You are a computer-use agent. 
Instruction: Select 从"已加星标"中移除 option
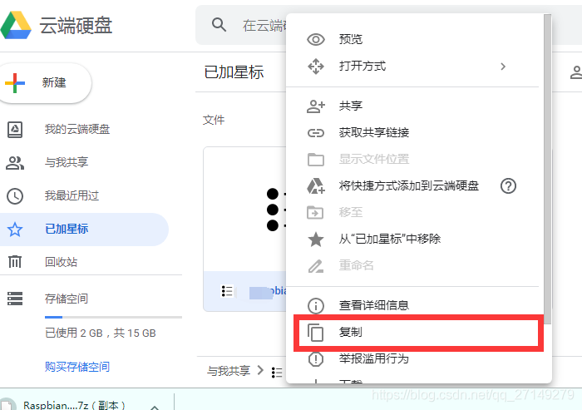[x=389, y=239]
